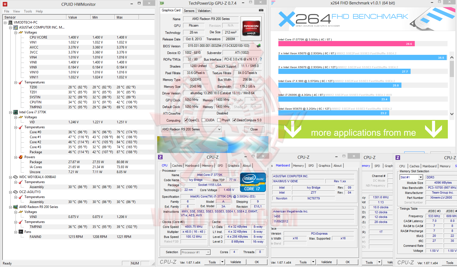Open the File menu in HWMonitor
457x267 pixels.
coord(7,11)
